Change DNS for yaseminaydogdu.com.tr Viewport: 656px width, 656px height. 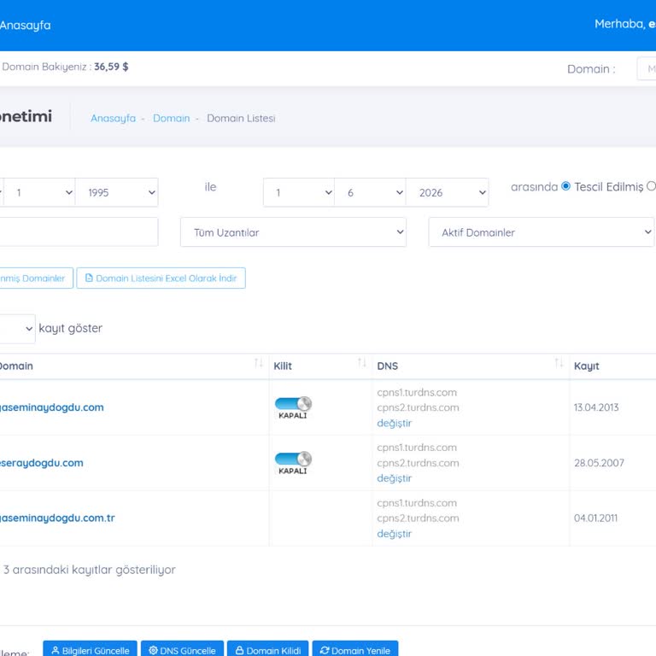[394, 534]
